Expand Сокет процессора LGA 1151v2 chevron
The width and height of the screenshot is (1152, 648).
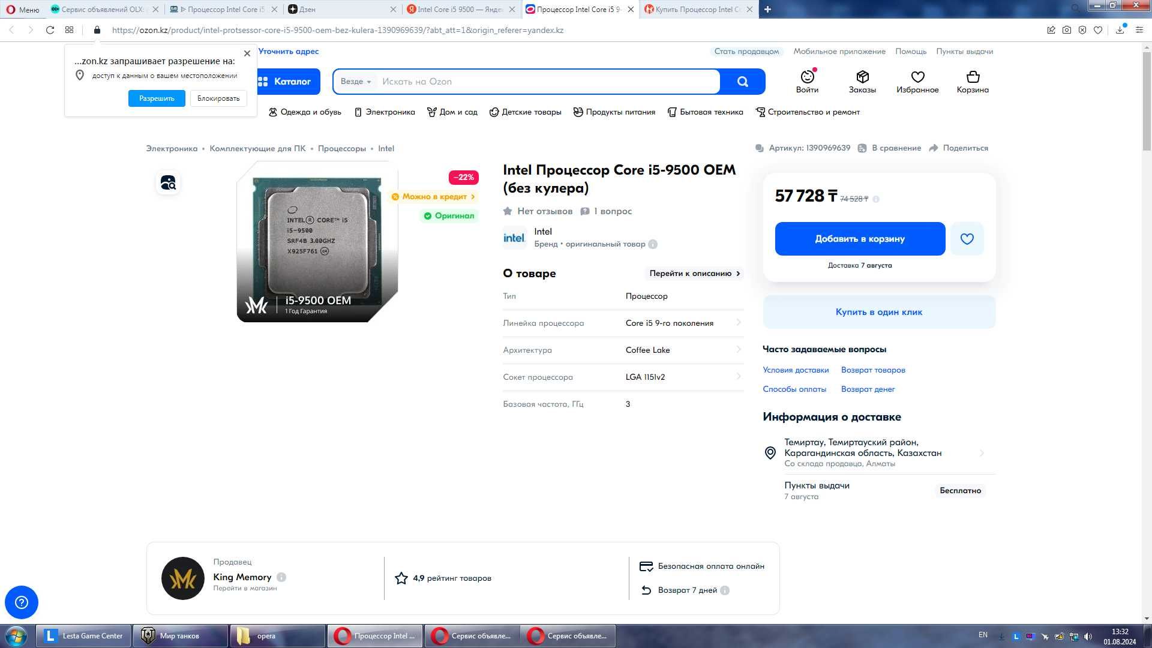tap(738, 377)
